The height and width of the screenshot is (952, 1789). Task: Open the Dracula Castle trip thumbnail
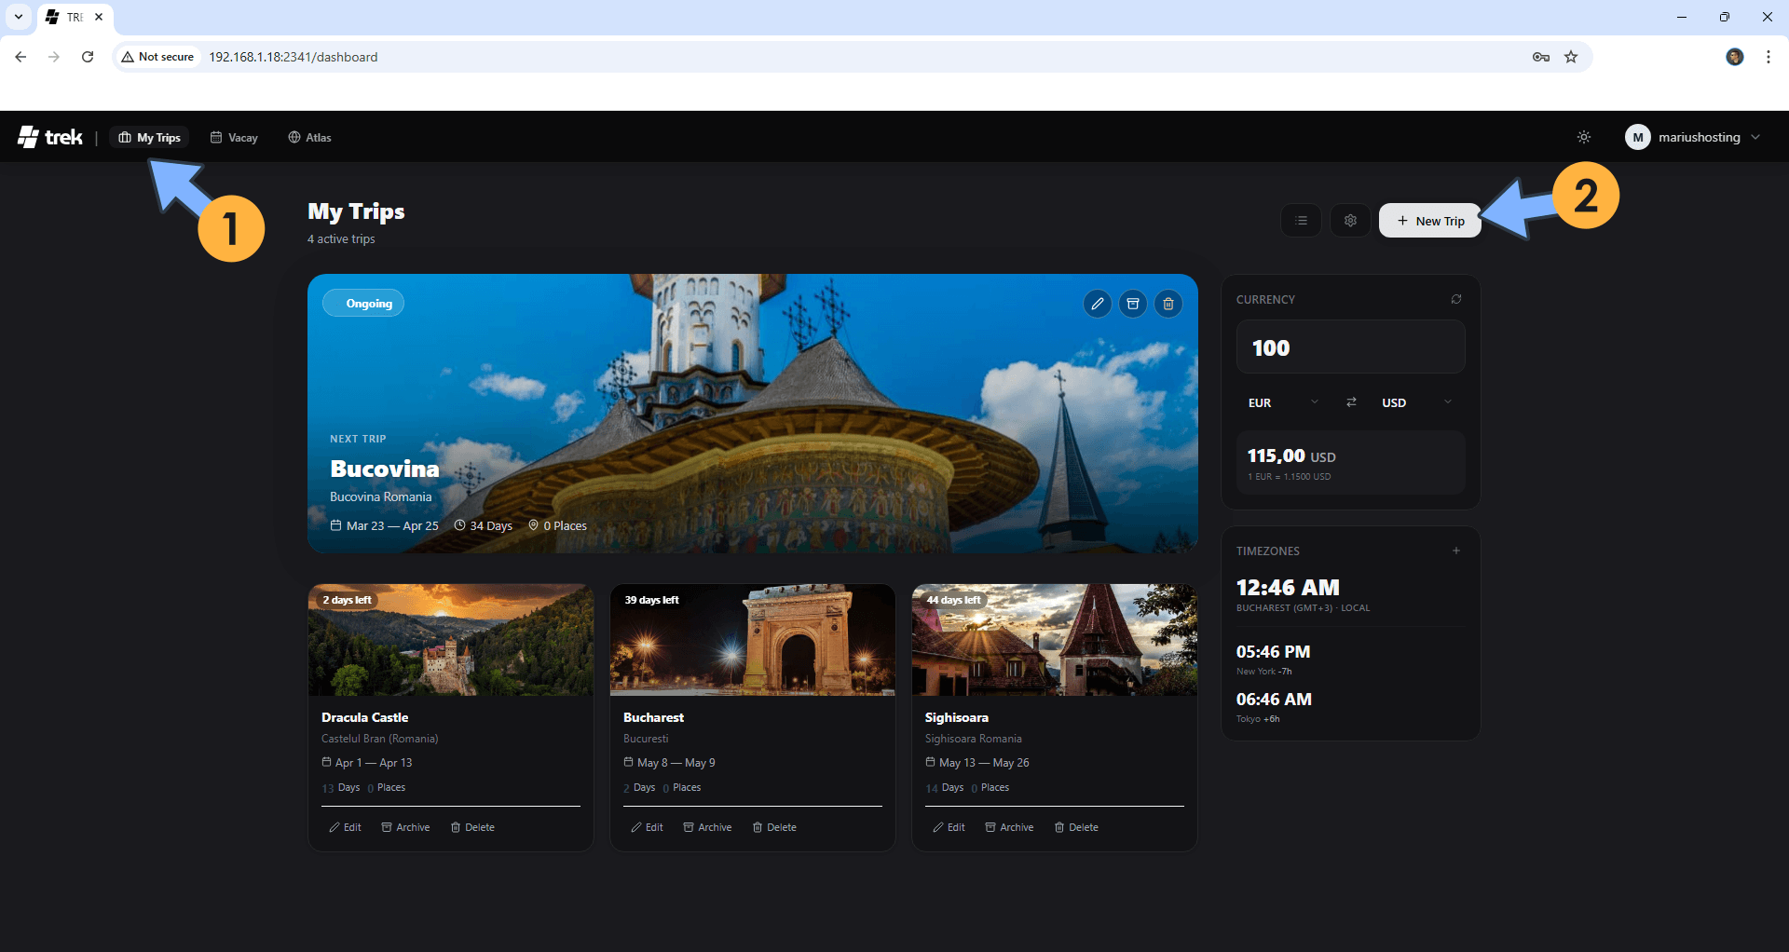pos(450,640)
